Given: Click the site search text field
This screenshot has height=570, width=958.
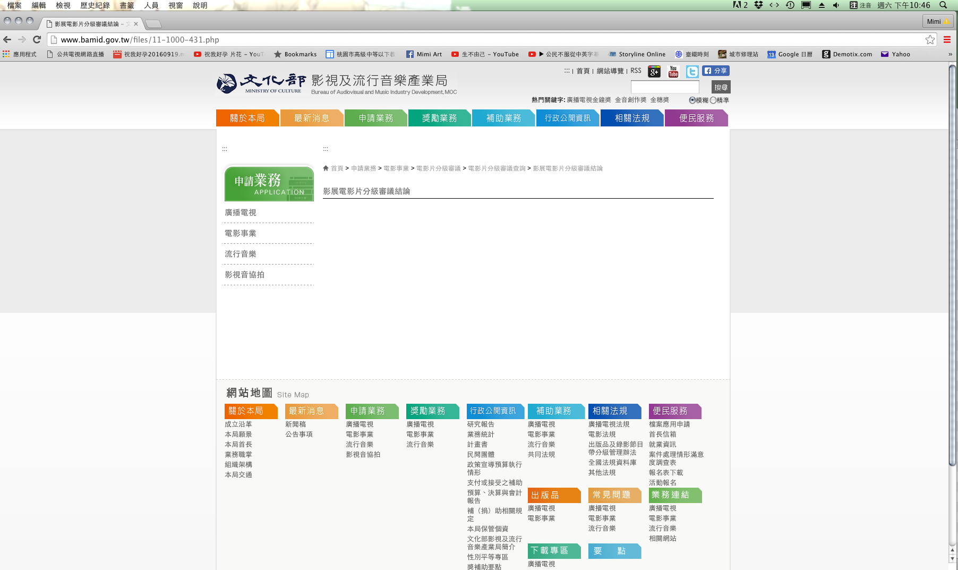Looking at the screenshot, I should pyautogui.click(x=664, y=87).
